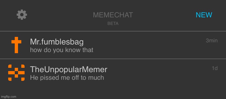Open the Mr.fumblesbag conversation
Image resolution: width=226 pixels, height=99 pixels.
coord(113,45)
